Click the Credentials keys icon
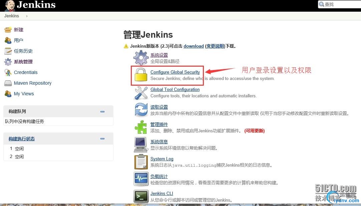Viewport: 361px width, 206px height. tap(8, 72)
